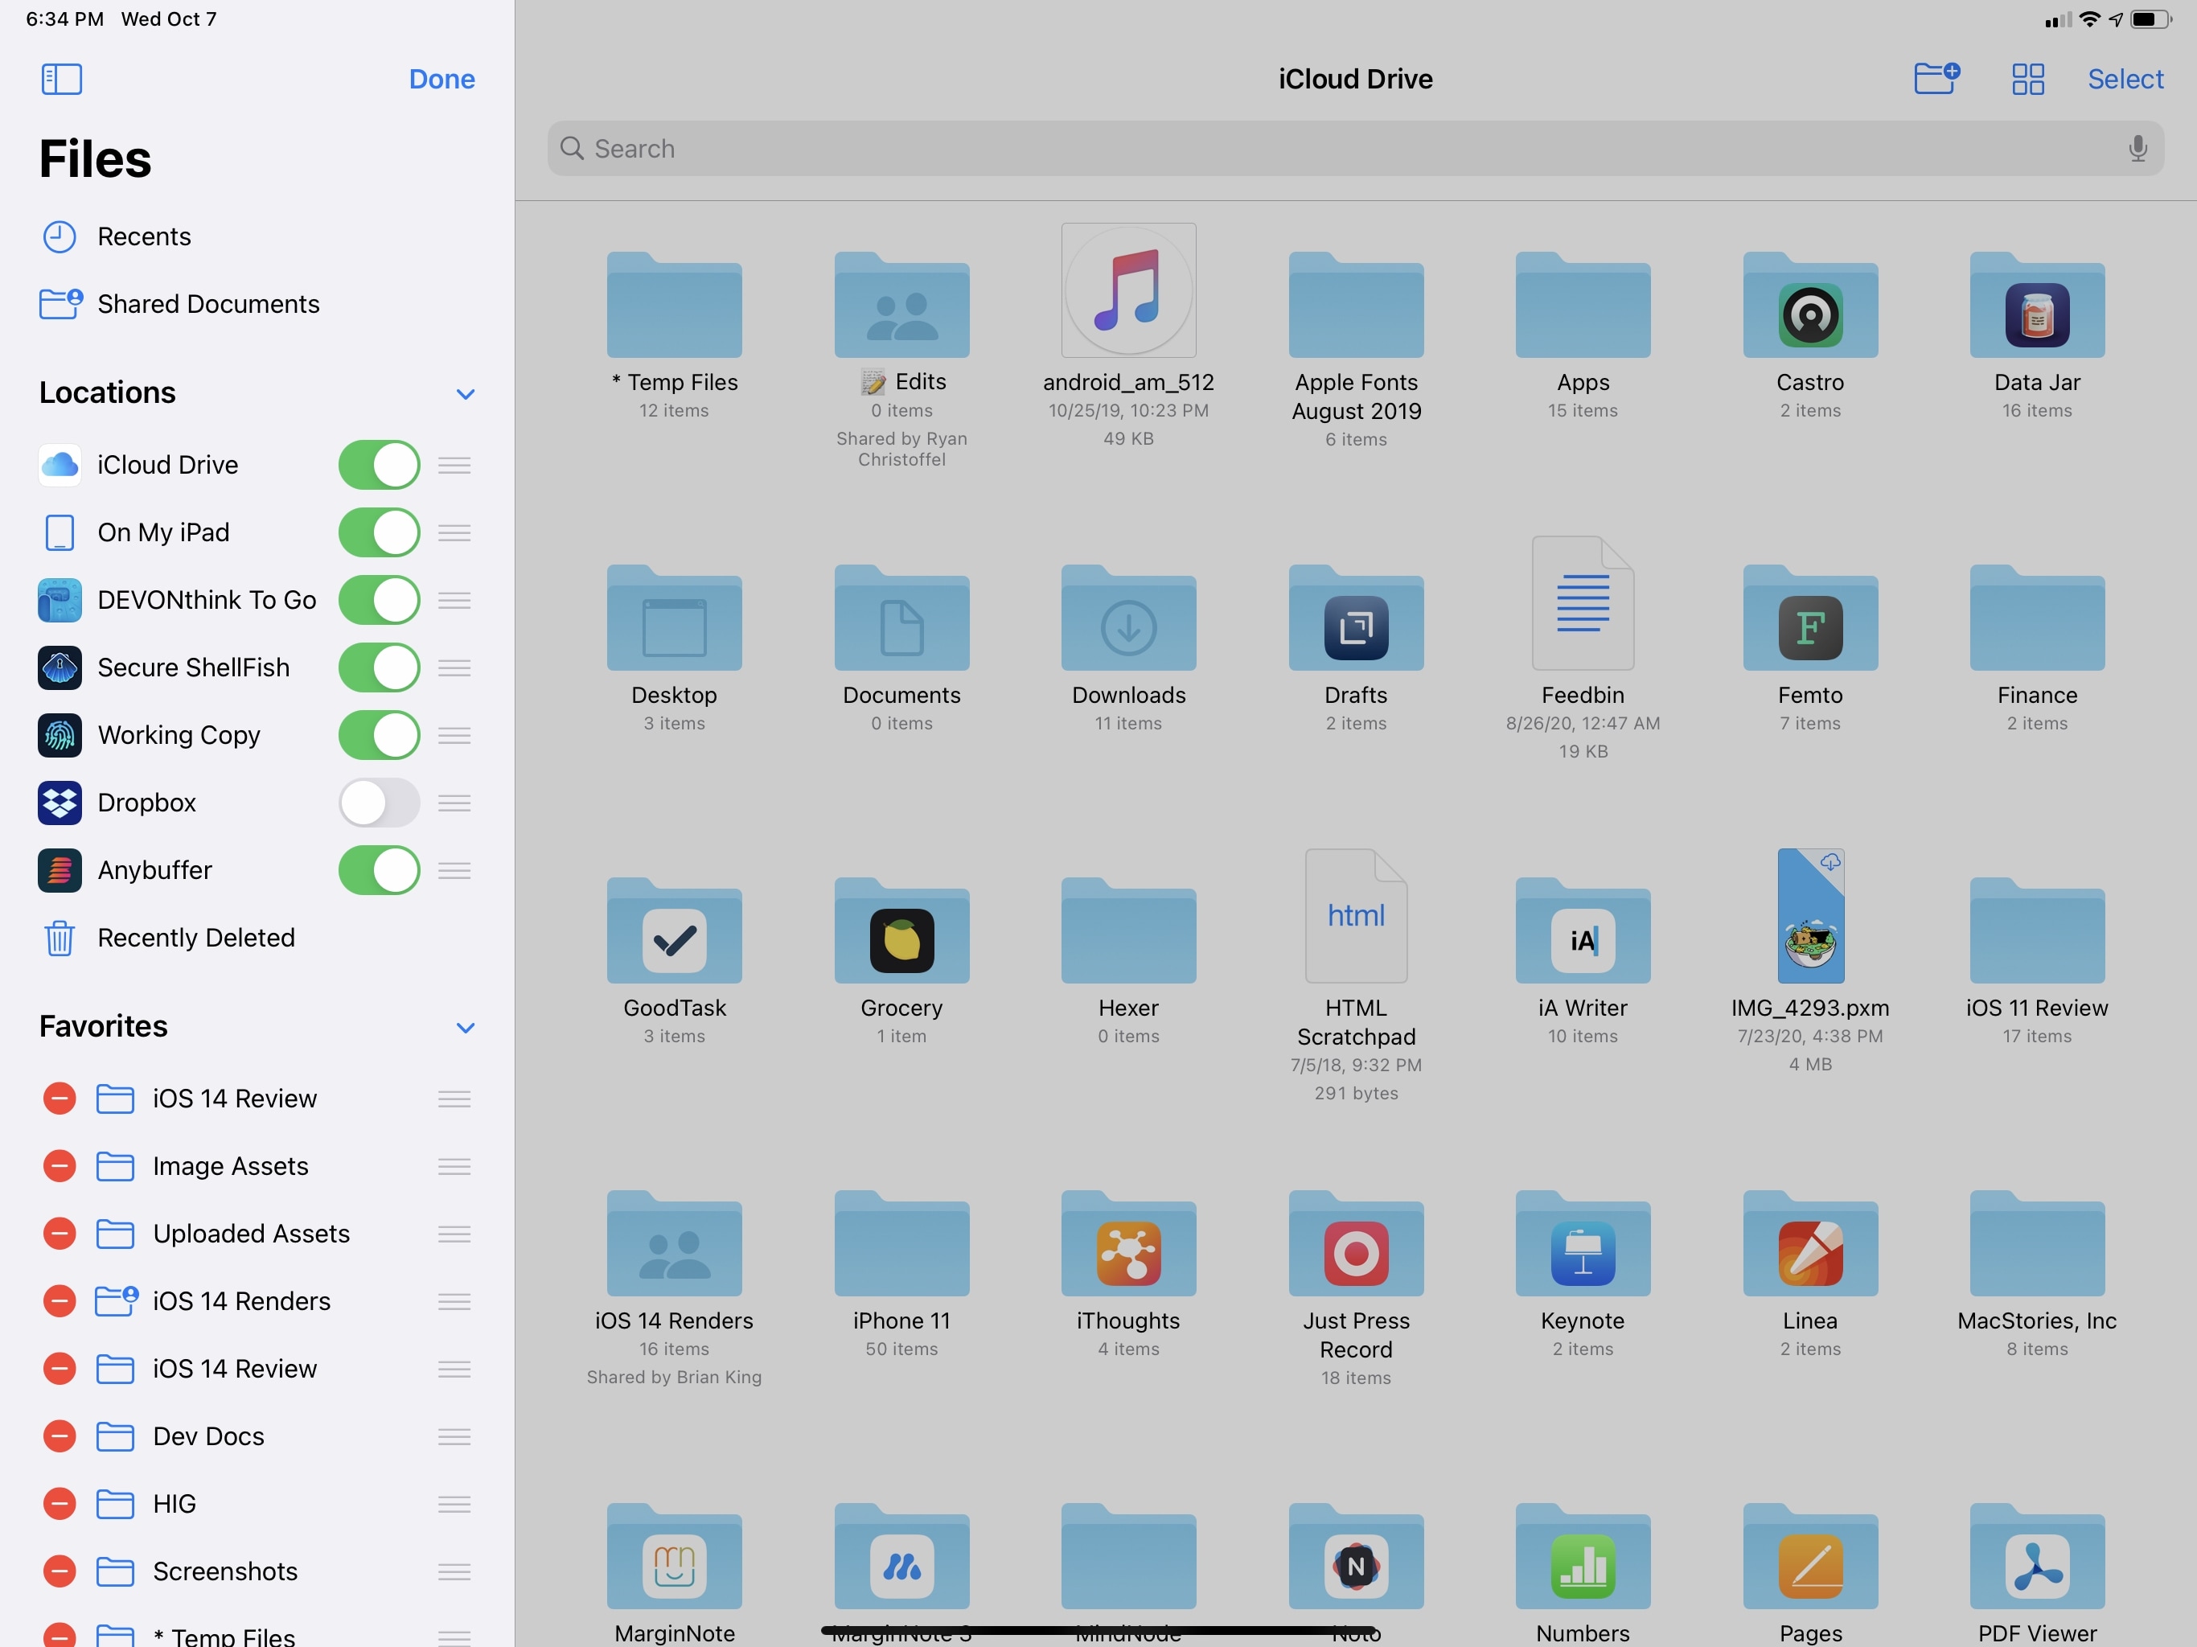Tap the Search field

(x=1355, y=149)
